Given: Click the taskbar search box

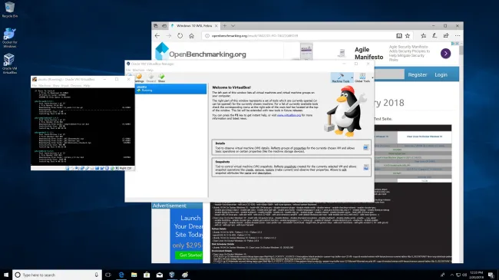Looking at the screenshot, I should coord(57,275).
